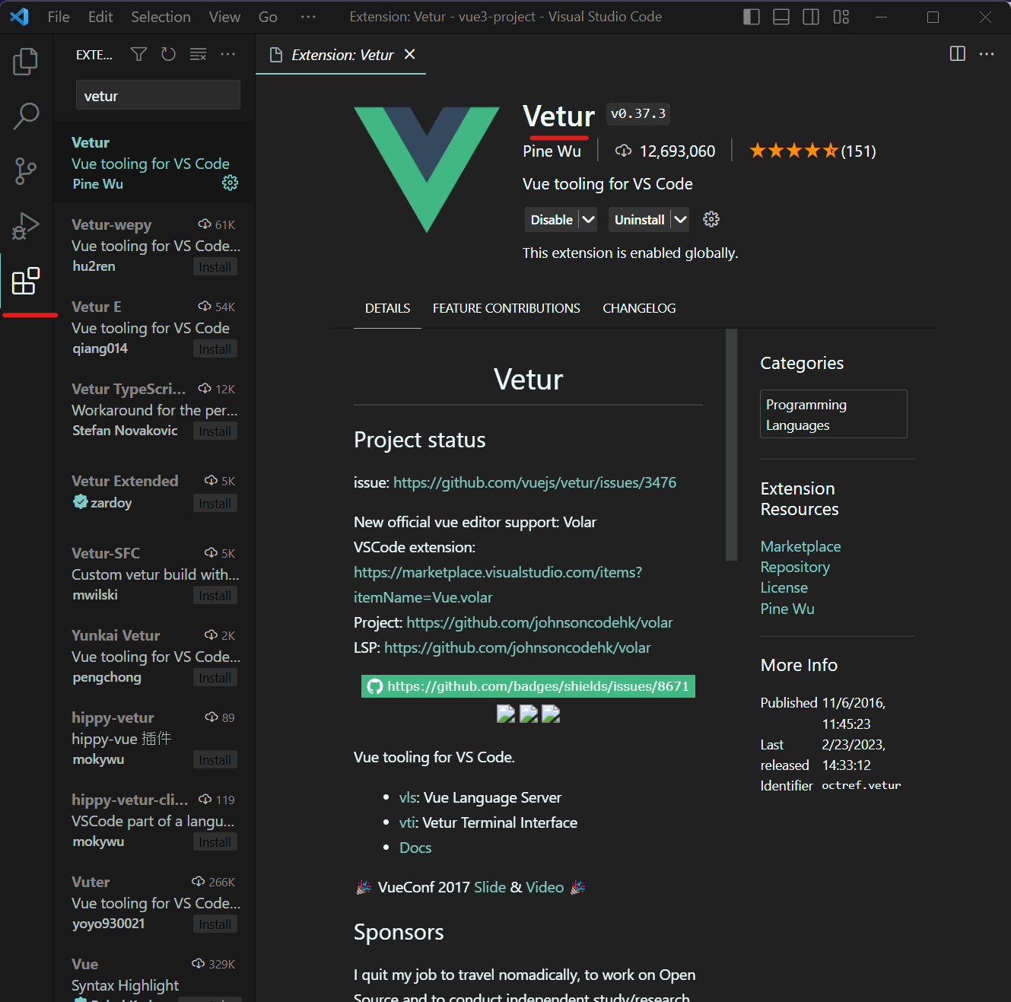1011x1002 pixels.
Task: Open manage gear for Vetur in sidebar list
Action: (x=230, y=183)
